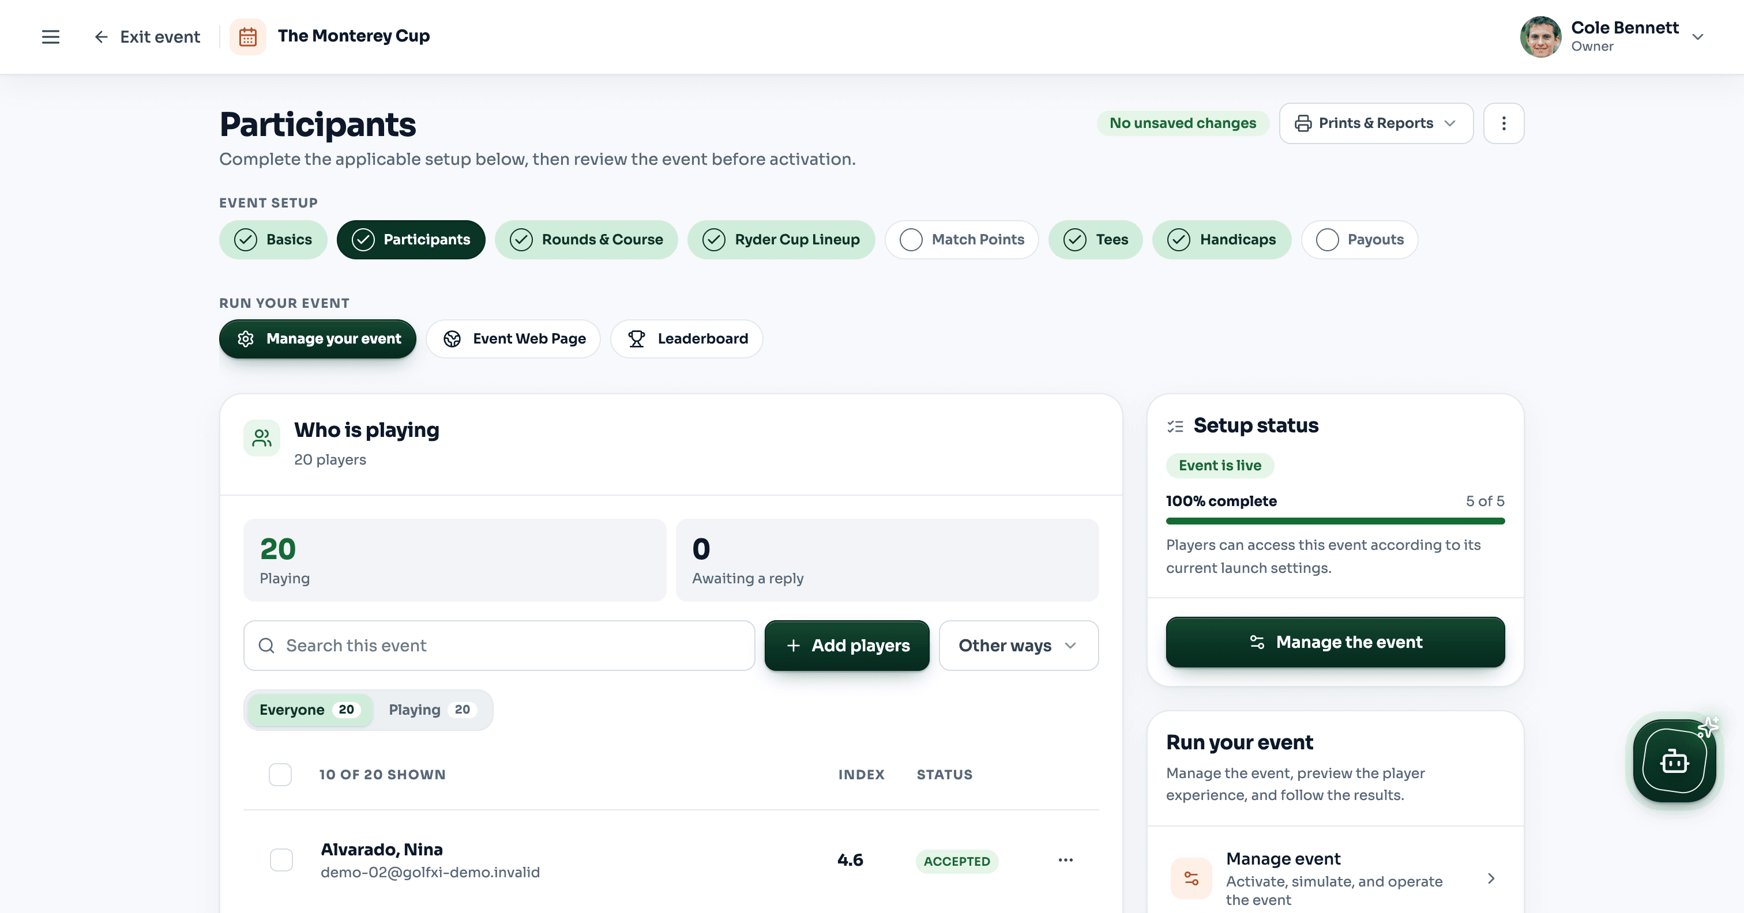Image resolution: width=1744 pixels, height=913 pixels.
Task: Click Manage your event pill button
Action: click(x=318, y=338)
